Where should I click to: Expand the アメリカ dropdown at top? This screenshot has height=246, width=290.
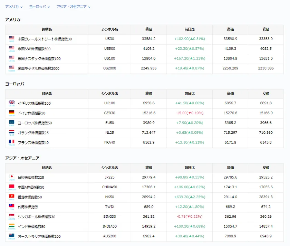tap(14, 7)
